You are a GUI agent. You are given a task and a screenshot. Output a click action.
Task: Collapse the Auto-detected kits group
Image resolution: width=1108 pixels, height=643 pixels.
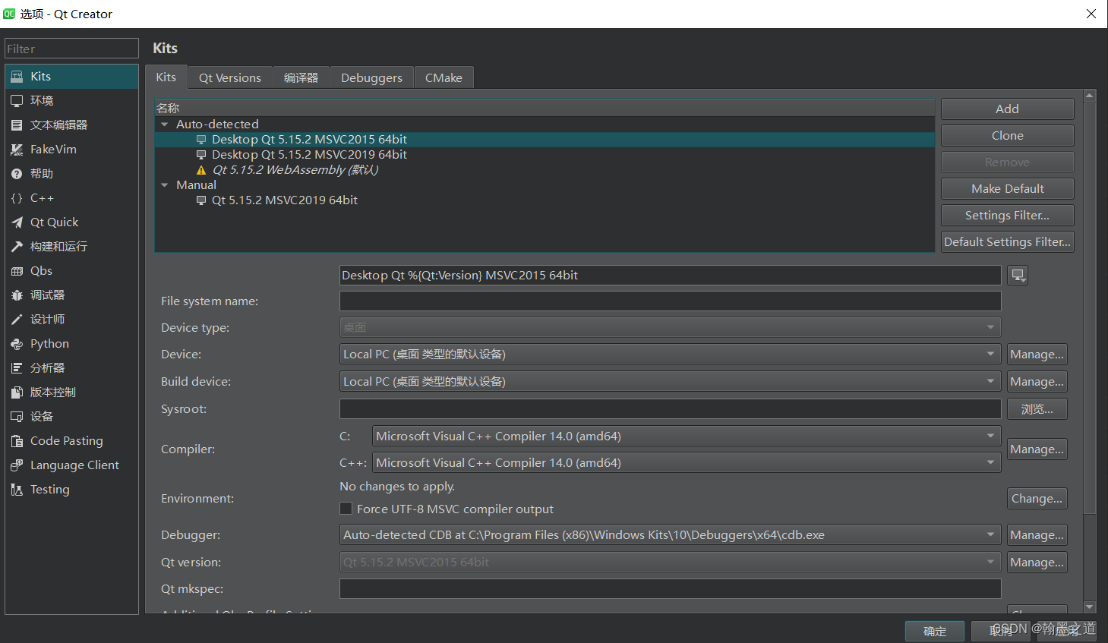tap(164, 124)
